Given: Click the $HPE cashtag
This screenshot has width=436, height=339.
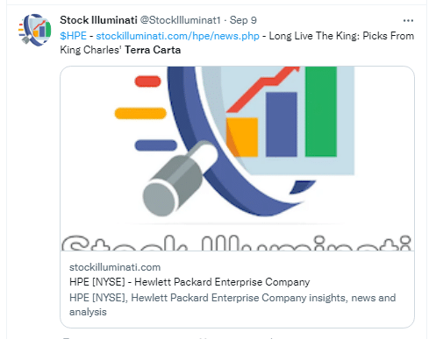Looking at the screenshot, I should point(73,36).
